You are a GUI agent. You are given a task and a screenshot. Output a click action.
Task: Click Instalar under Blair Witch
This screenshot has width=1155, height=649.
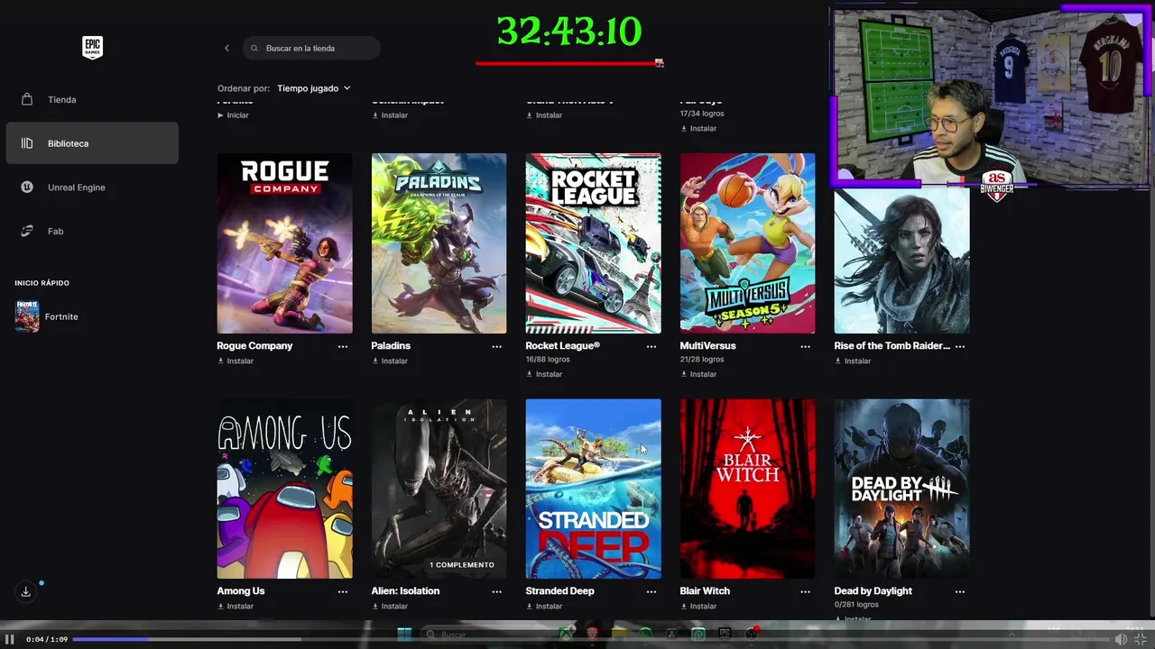698,606
